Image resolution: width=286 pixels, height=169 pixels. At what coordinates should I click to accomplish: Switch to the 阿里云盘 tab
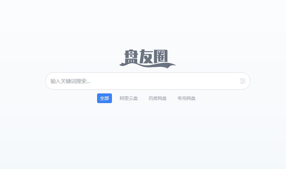[x=129, y=98]
